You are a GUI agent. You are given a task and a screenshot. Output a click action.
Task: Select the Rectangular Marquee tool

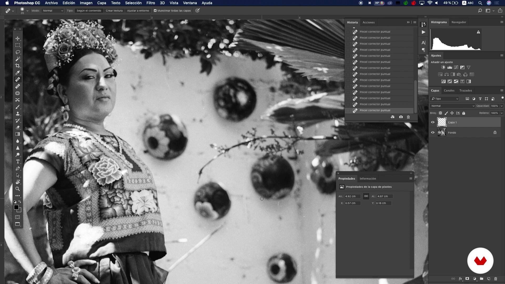pyautogui.click(x=18, y=45)
